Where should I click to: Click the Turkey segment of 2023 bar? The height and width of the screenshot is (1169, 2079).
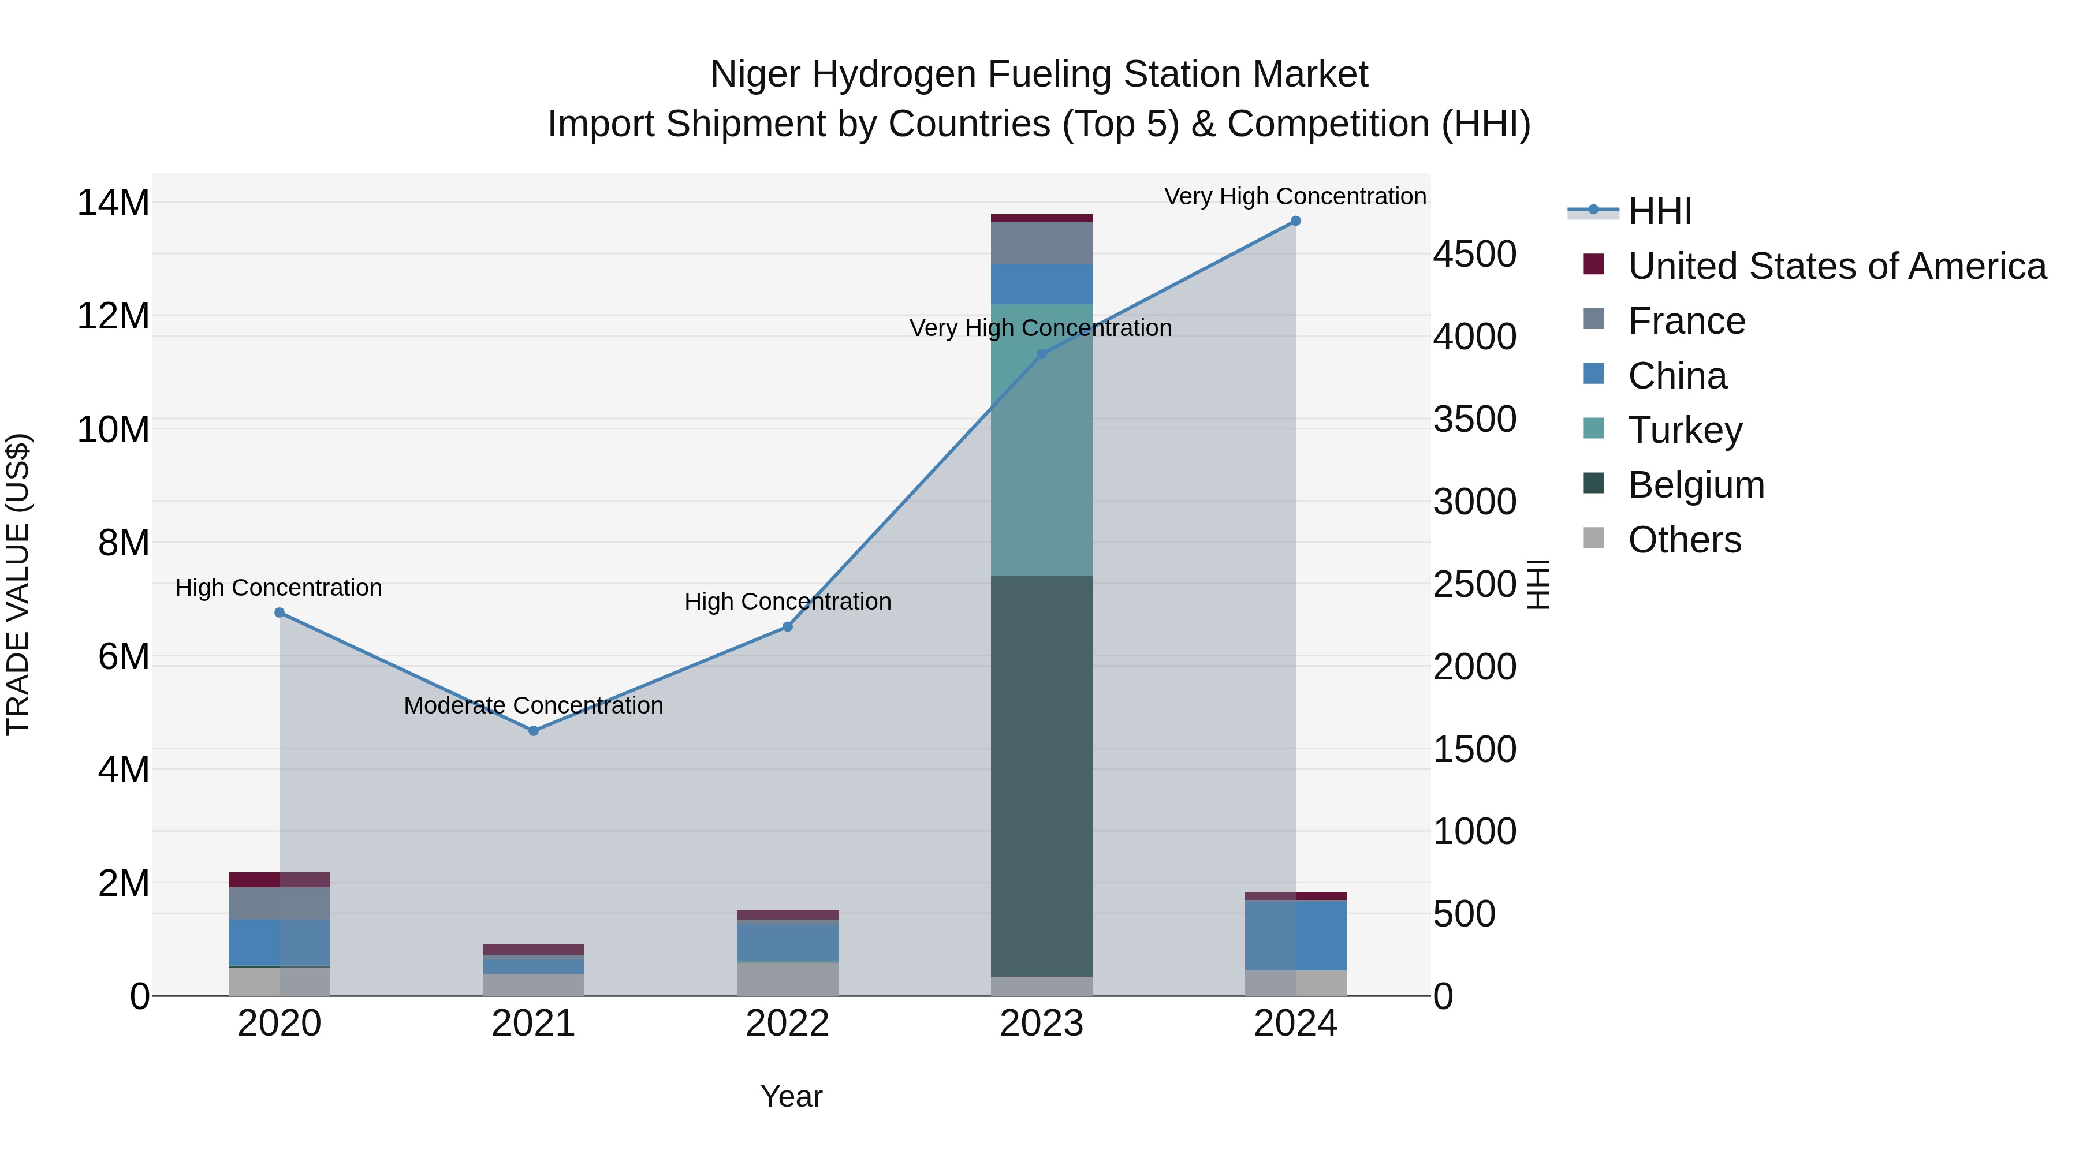click(1042, 440)
